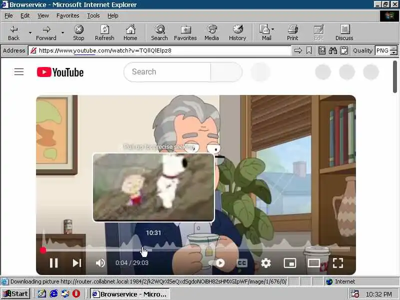Go back with the Back toolbar button
The image size is (400, 300).
click(x=14, y=33)
